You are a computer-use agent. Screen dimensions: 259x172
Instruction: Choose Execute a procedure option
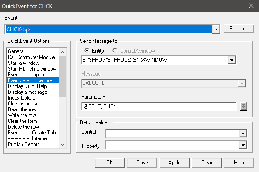point(33,80)
